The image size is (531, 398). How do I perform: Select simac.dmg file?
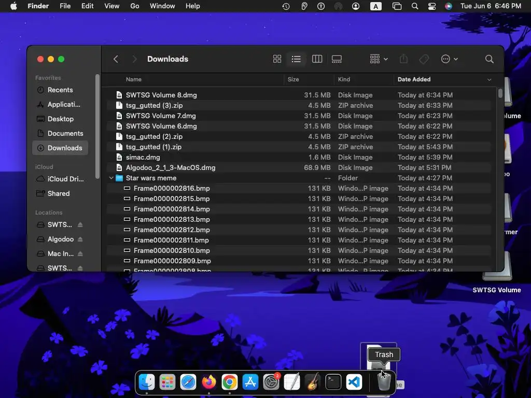click(x=299, y=157)
